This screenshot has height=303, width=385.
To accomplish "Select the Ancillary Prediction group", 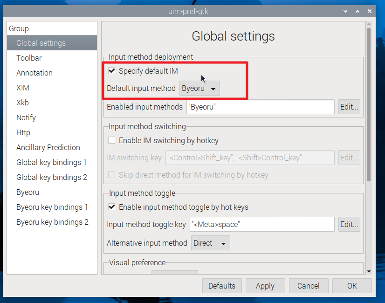I will [52, 147].
